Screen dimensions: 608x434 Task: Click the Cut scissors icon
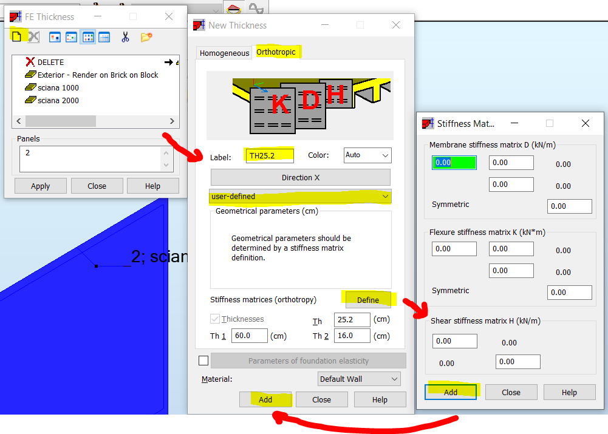tap(126, 36)
